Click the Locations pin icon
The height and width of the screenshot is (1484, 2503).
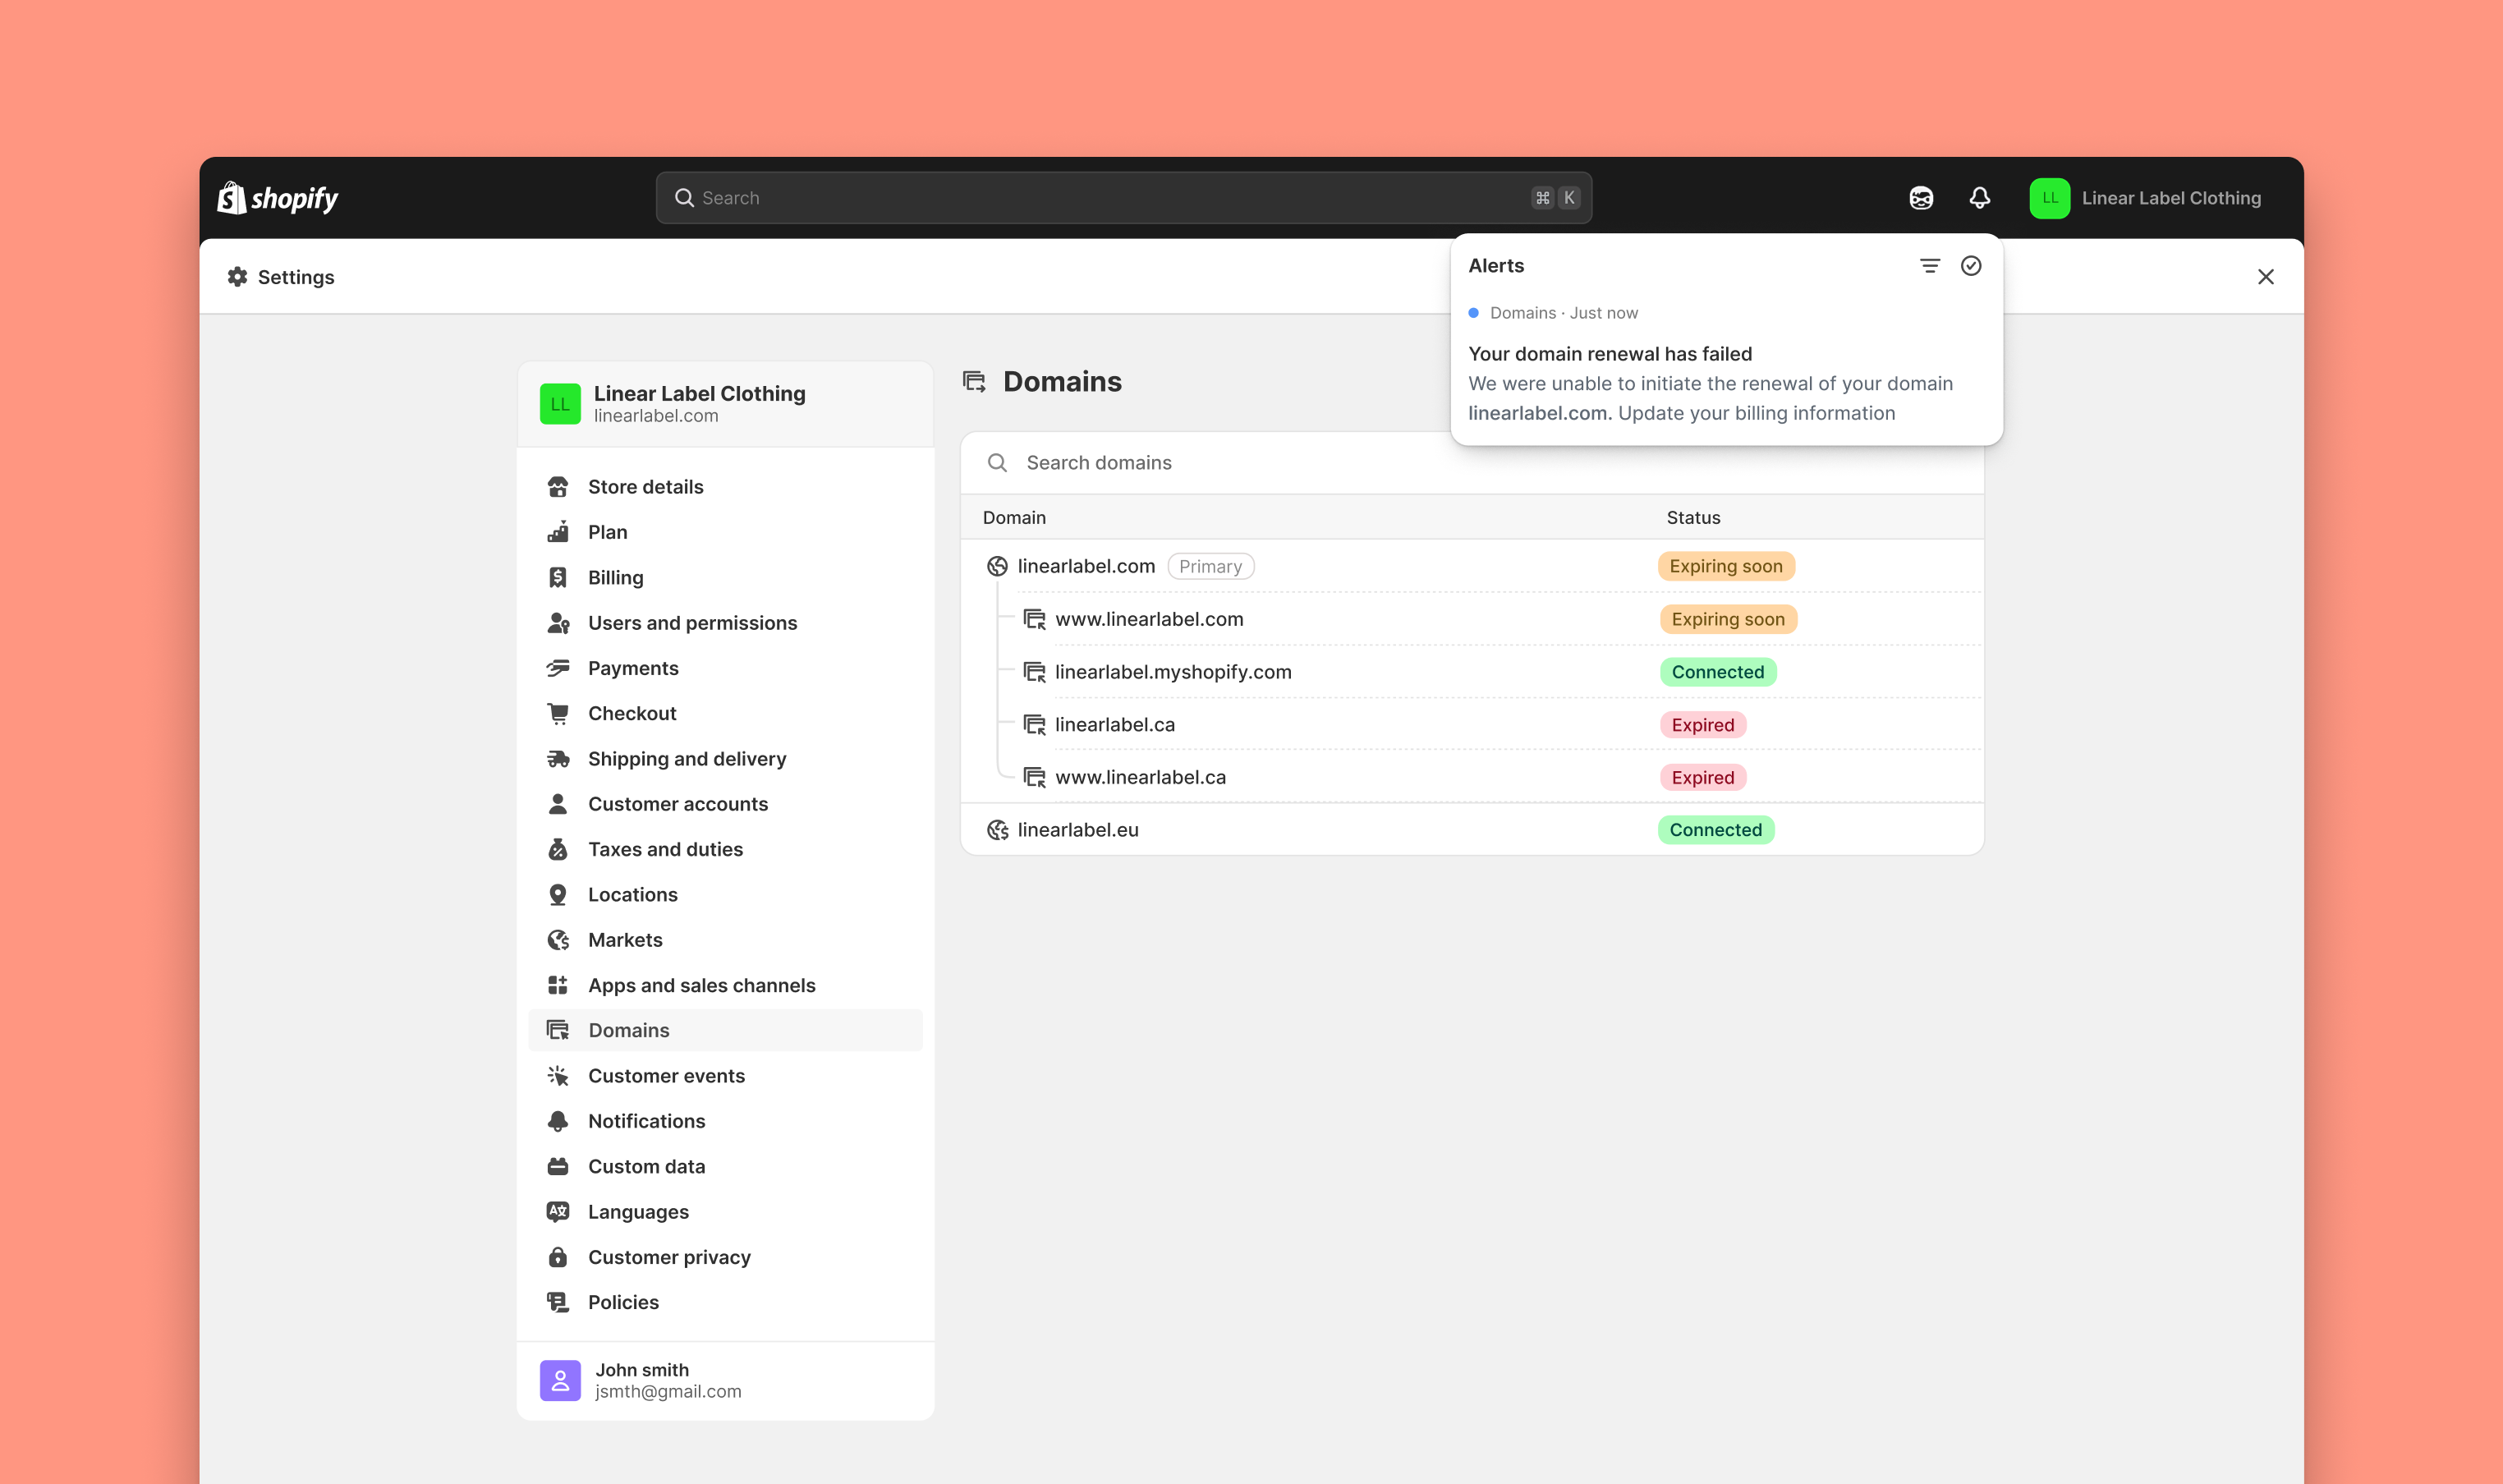point(558,895)
